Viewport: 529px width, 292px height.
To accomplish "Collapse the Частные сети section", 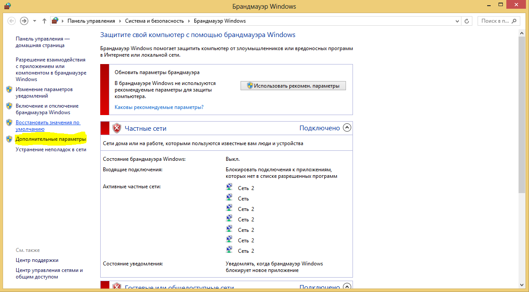I will (x=347, y=128).
